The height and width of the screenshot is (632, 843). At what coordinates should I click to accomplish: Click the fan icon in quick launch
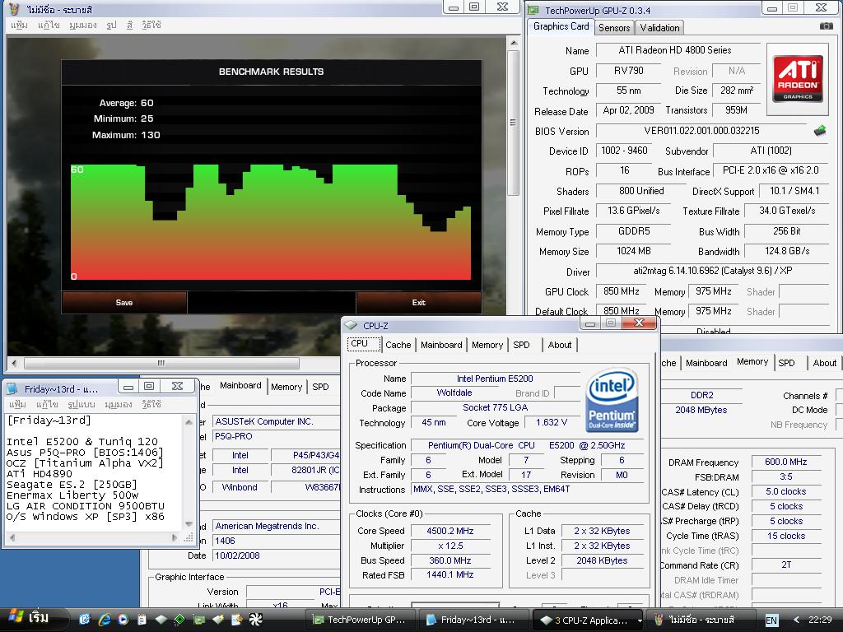tap(255, 619)
